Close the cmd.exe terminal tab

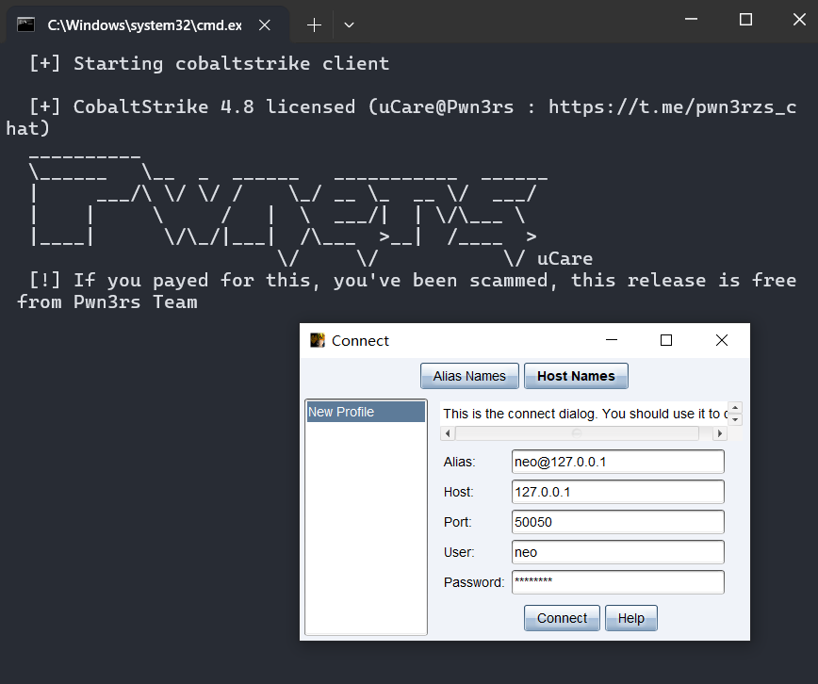point(265,25)
